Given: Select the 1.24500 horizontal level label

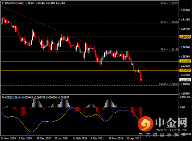Looking at the screenshot, I should point(185,61).
